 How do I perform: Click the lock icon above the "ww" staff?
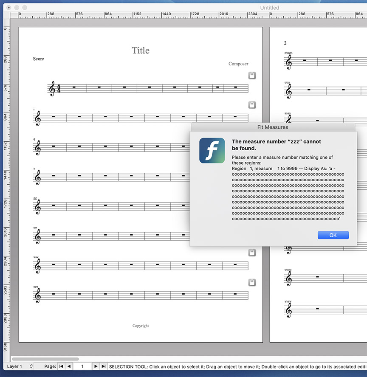tap(252, 253)
